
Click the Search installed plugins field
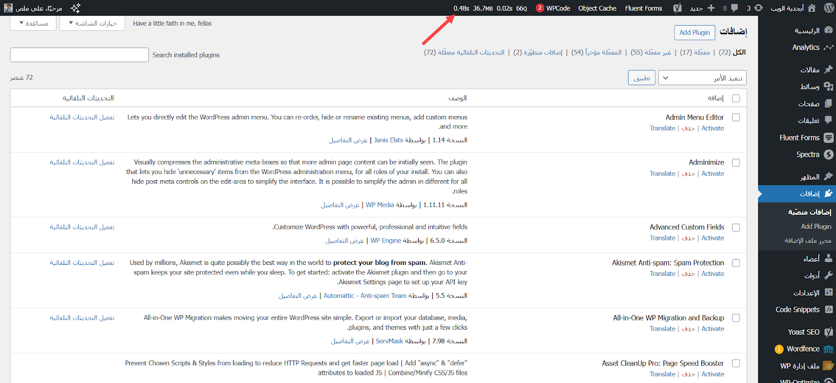coord(79,55)
